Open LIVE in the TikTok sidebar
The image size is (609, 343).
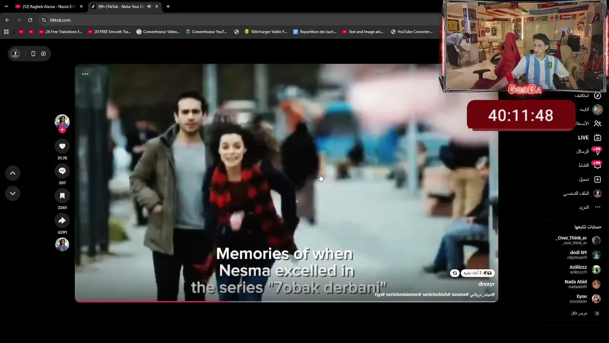(x=583, y=138)
